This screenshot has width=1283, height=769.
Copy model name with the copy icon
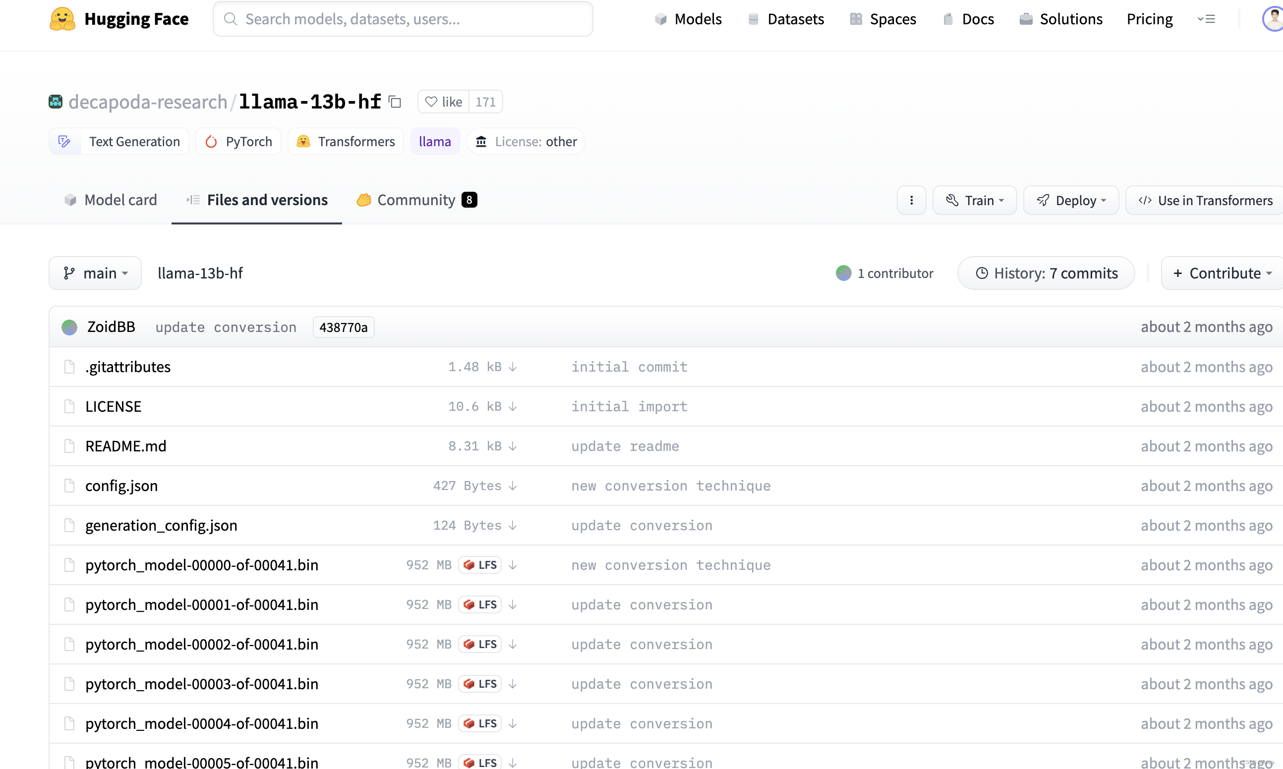pos(395,102)
